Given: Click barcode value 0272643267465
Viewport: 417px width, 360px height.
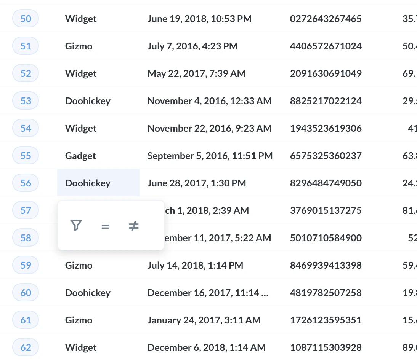Looking at the screenshot, I should click(x=326, y=19).
